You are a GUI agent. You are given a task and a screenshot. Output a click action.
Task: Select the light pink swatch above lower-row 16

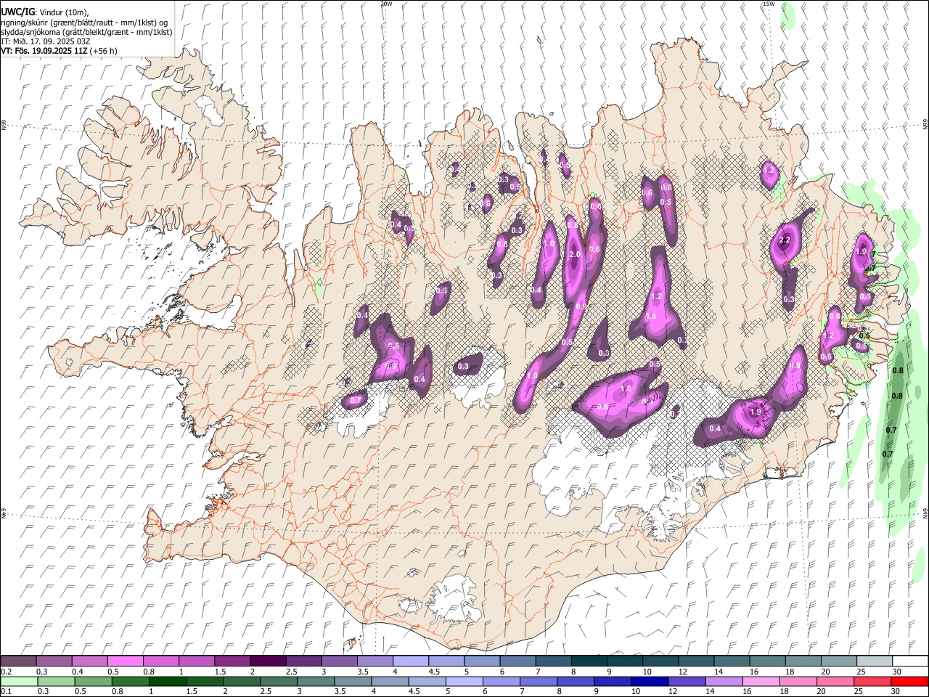point(761,681)
